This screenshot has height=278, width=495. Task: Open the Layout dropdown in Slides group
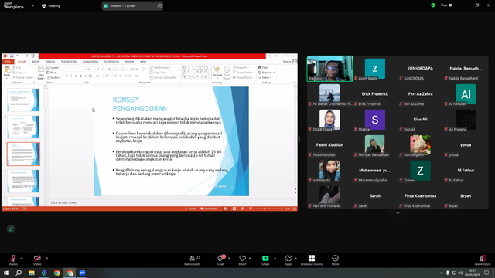[53, 68]
